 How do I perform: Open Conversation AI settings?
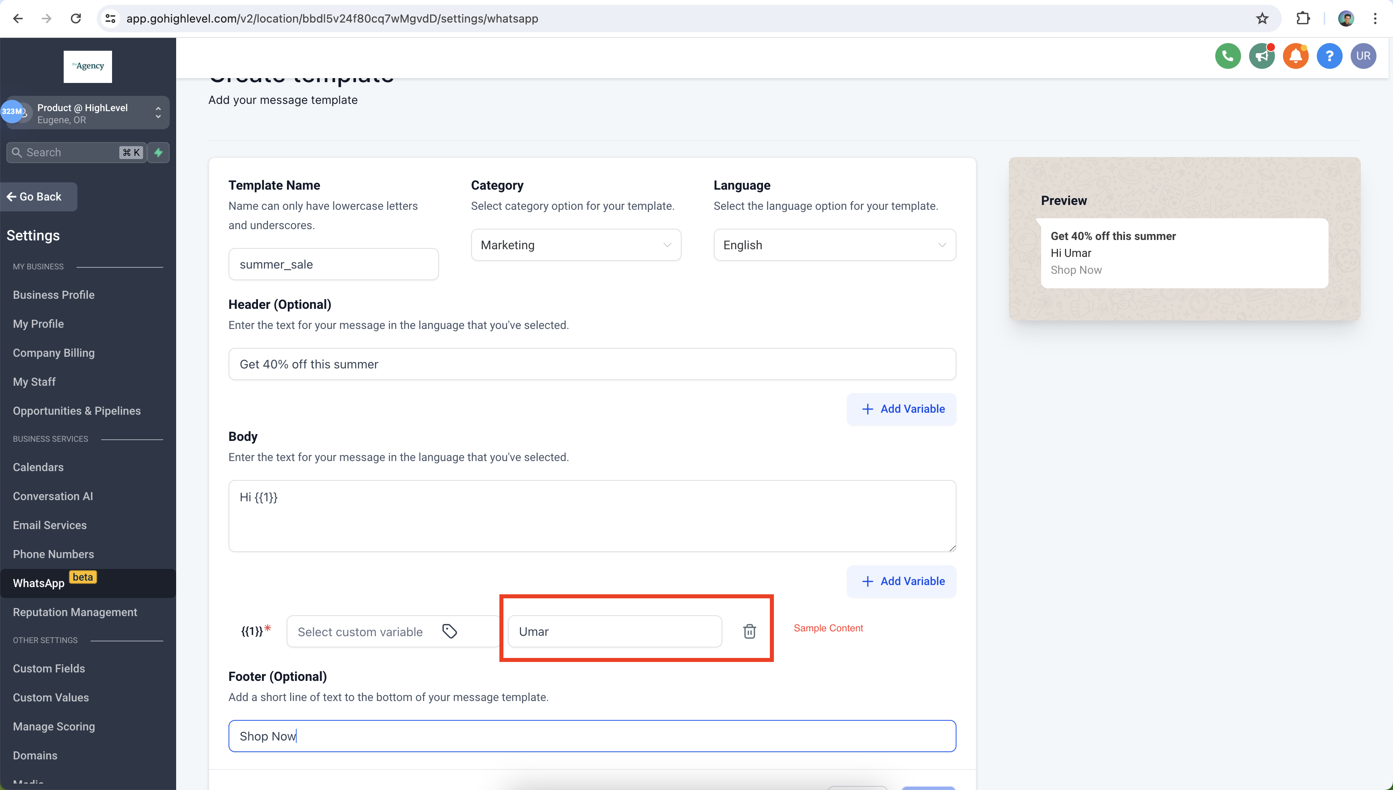[53, 496]
